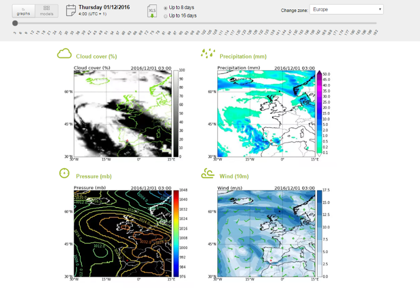The image size is (420, 288).
Task: Click the precipitation raindrops icon
Action: [x=208, y=53]
